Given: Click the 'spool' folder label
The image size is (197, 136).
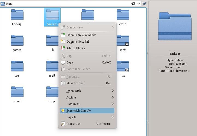Looking at the screenshot, I should coord(17,102).
